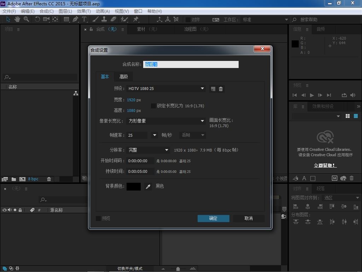Show hidden panel tabs via double chevron
The height and width of the screenshot is (272, 362).
(358, 106)
